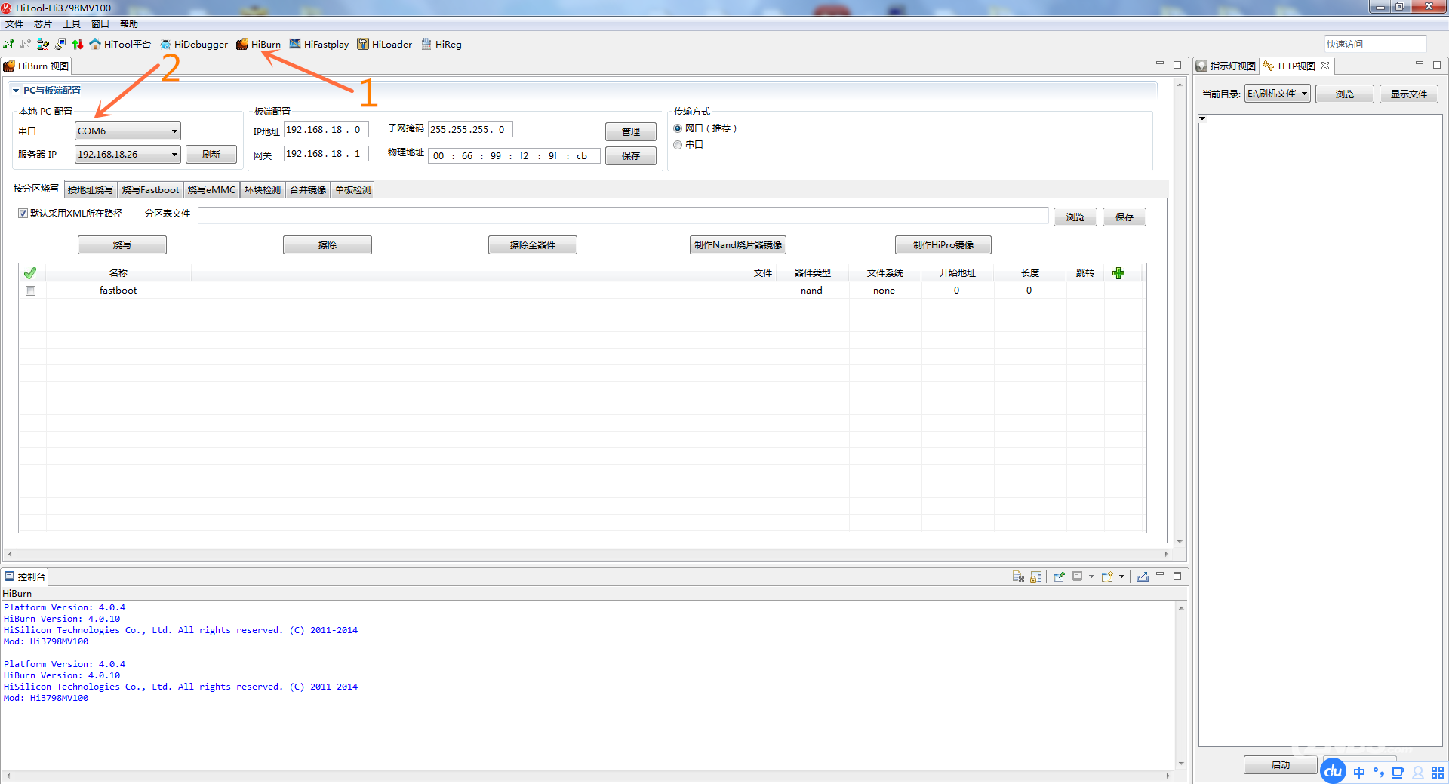Click the 制作Nand烧片器镜像 button

[x=738, y=245]
